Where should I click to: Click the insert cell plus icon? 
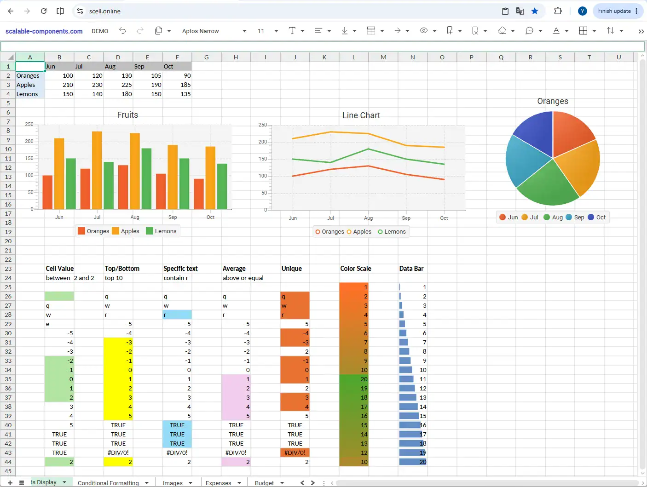(450, 31)
